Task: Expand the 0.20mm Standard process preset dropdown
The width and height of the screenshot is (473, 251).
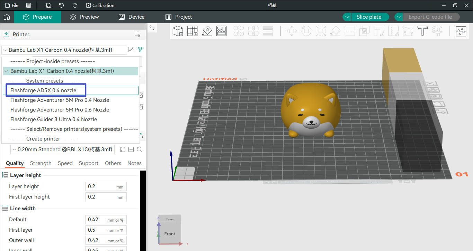Action: pyautogui.click(x=62, y=149)
